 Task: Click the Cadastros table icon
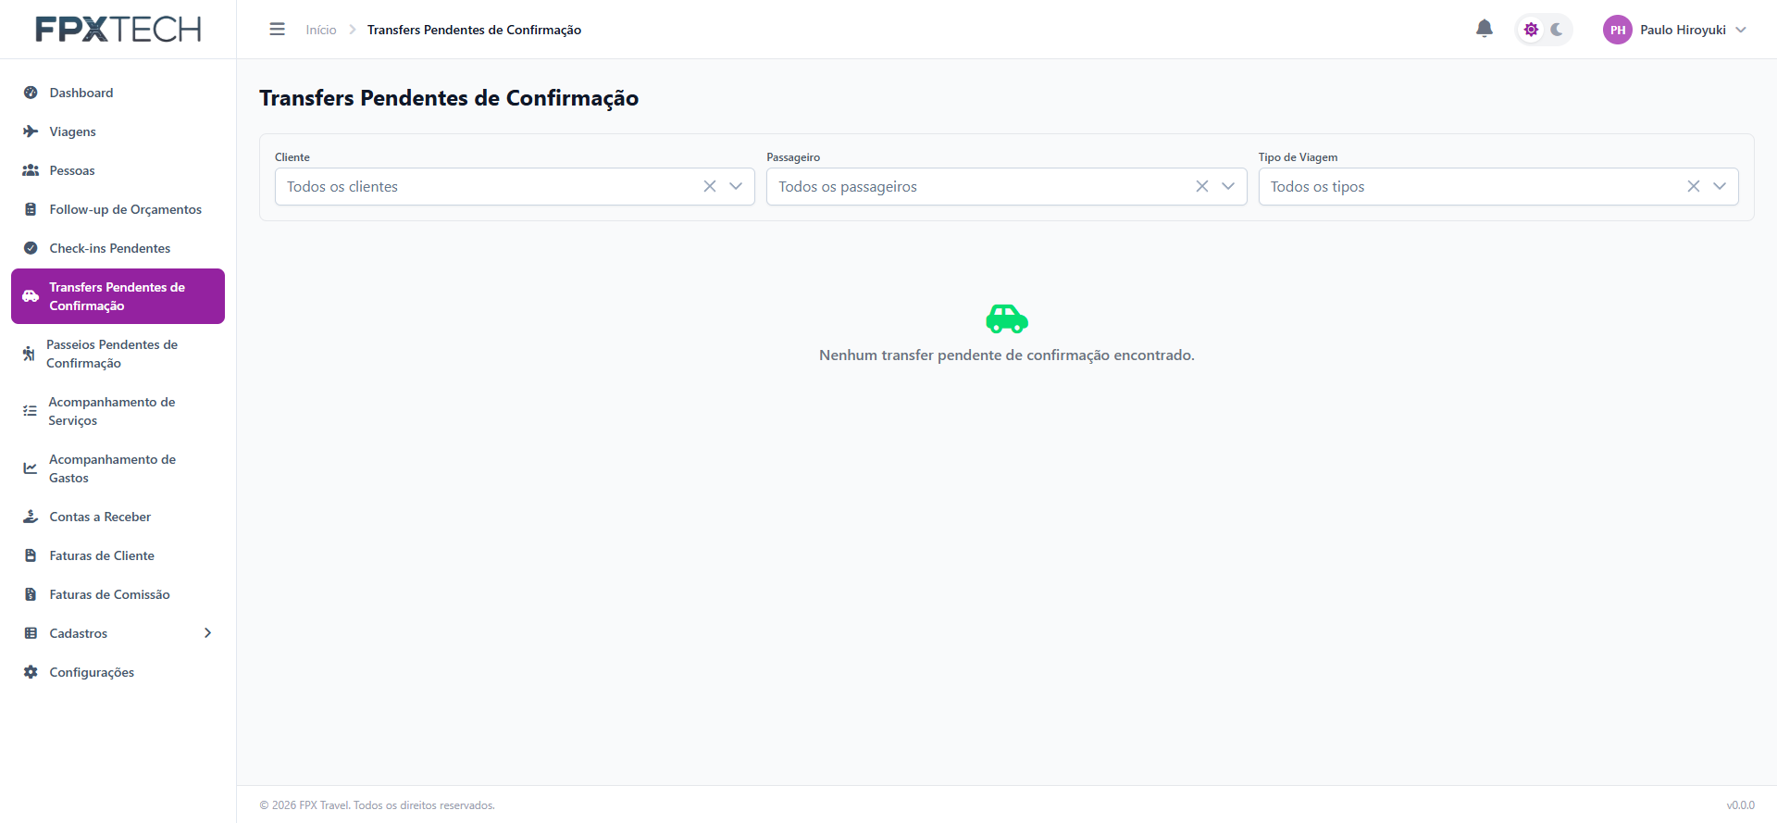31,633
